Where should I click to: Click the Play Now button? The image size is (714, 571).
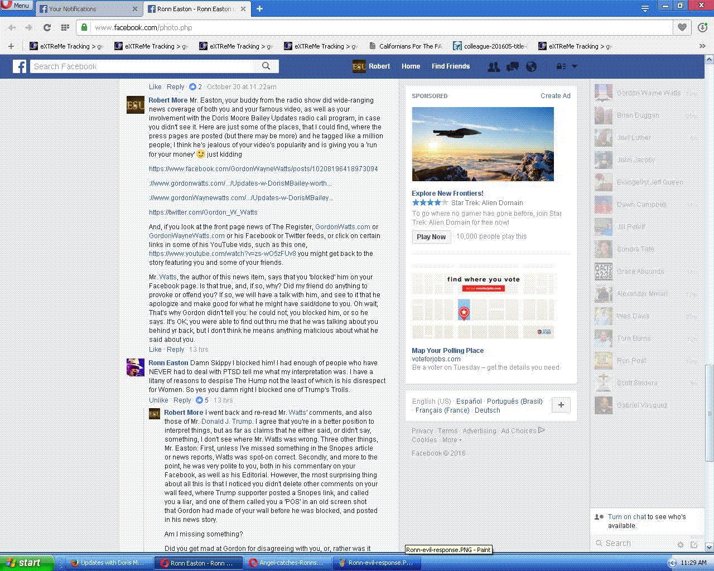(431, 237)
